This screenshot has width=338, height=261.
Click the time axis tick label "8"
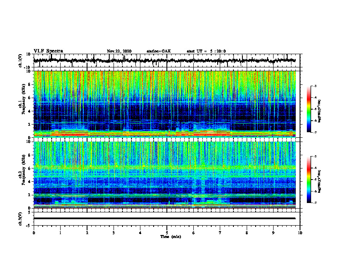pos(247,233)
